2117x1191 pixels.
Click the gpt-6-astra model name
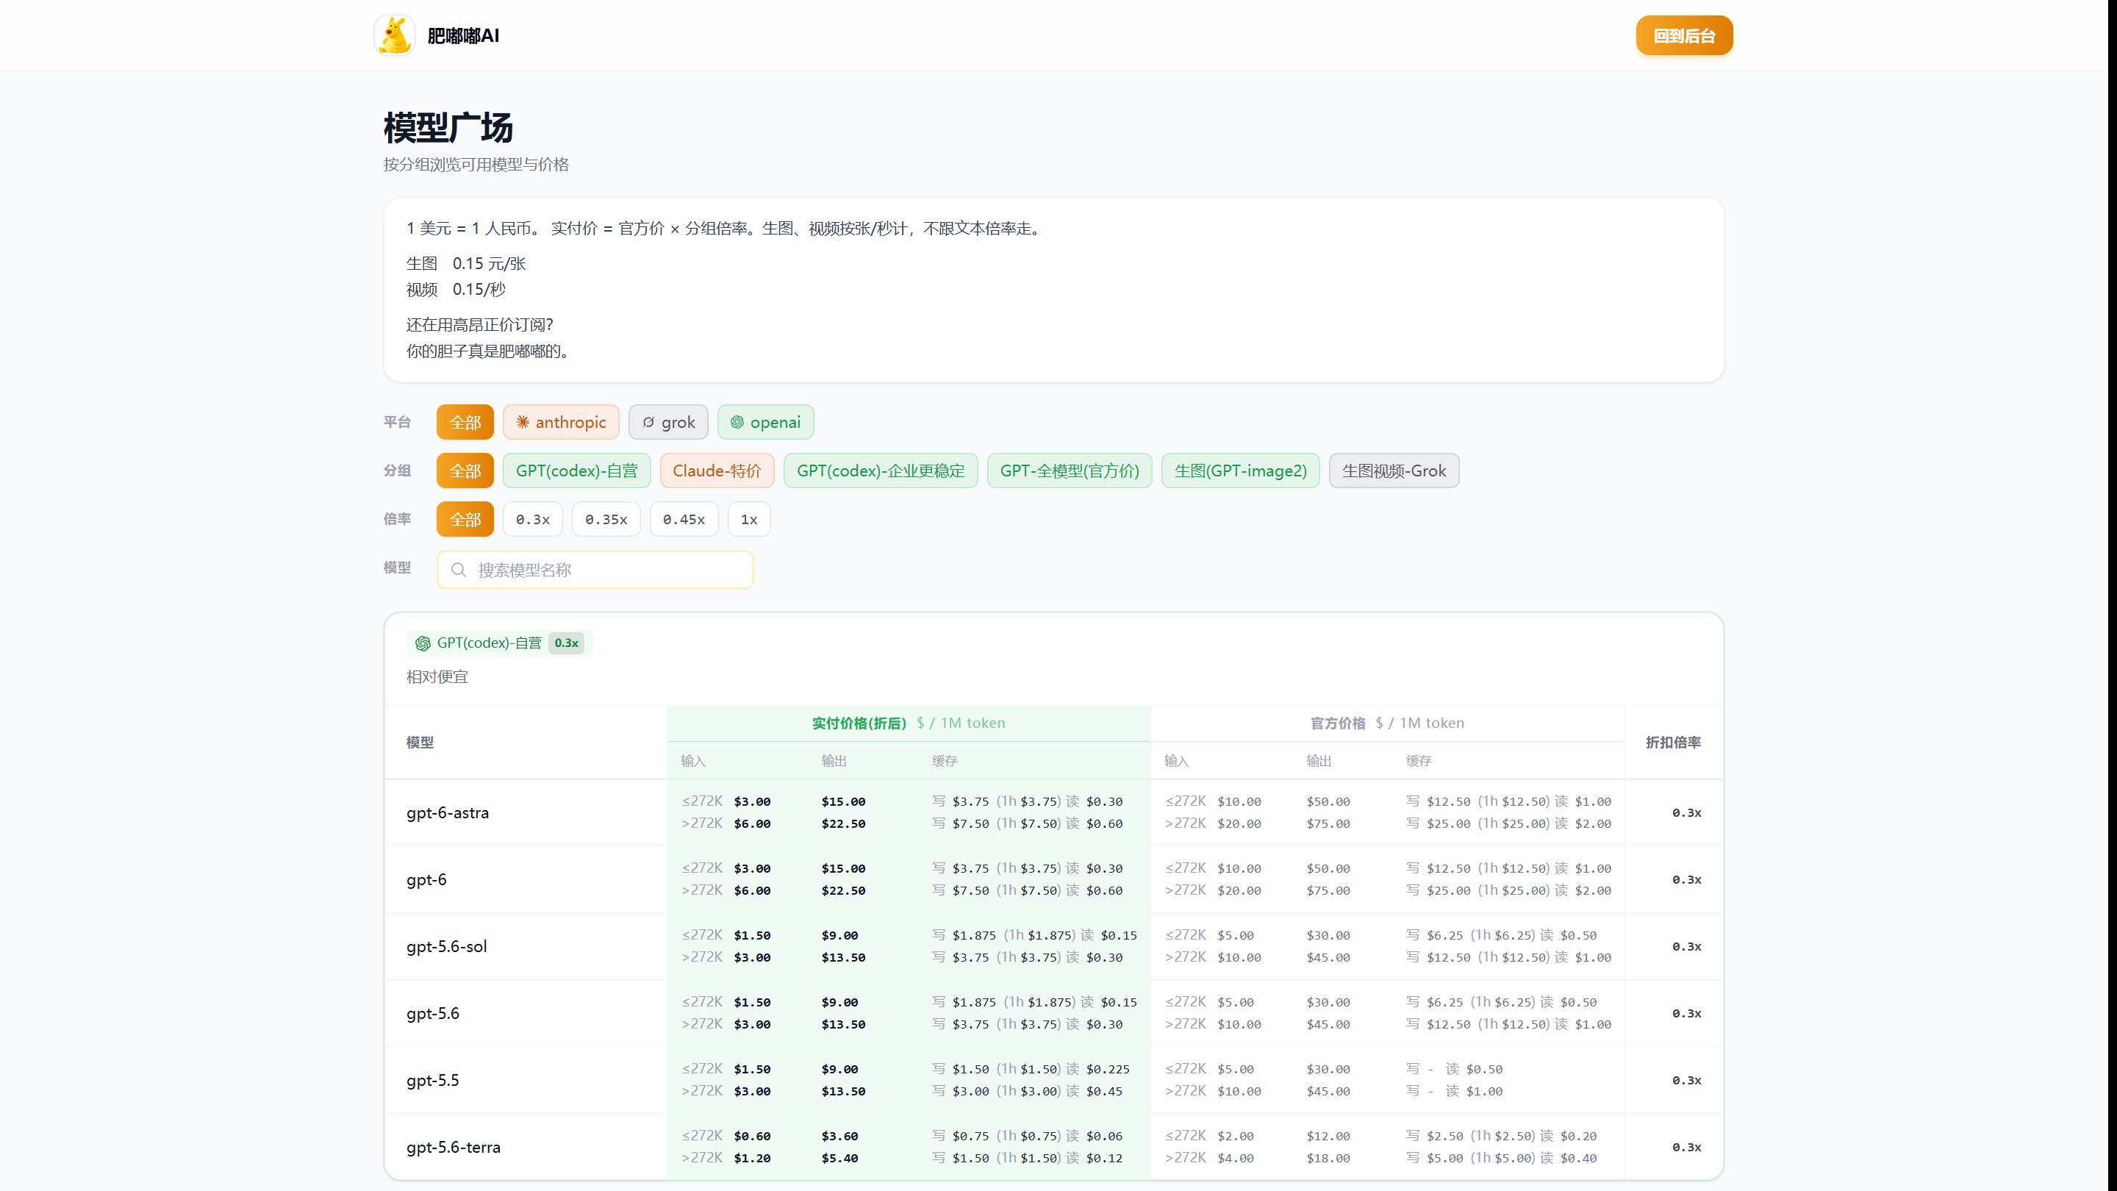pos(448,813)
